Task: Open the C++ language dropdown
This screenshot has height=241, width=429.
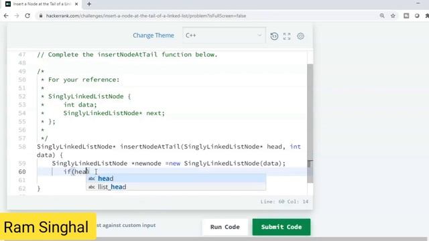Action: [x=224, y=35]
